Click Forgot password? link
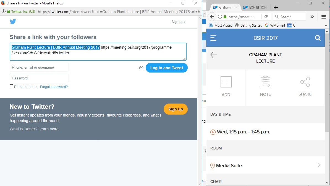The width and height of the screenshot is (330, 186). coord(54,87)
